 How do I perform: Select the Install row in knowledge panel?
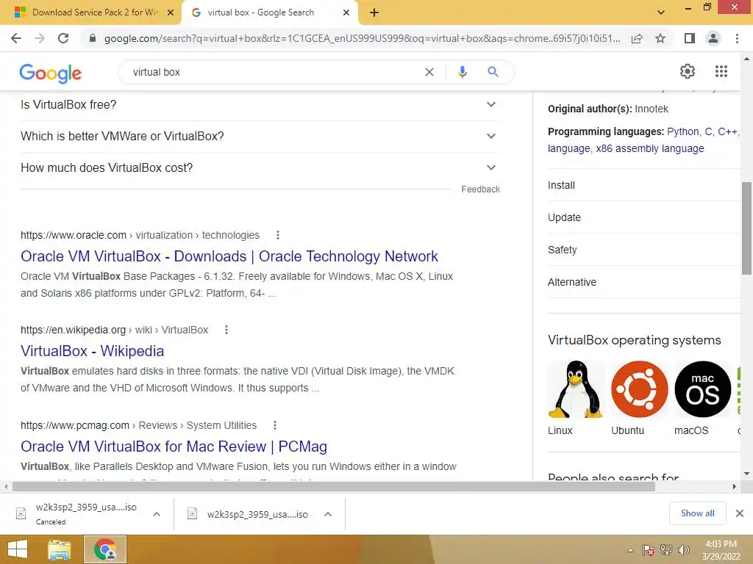tap(643, 185)
